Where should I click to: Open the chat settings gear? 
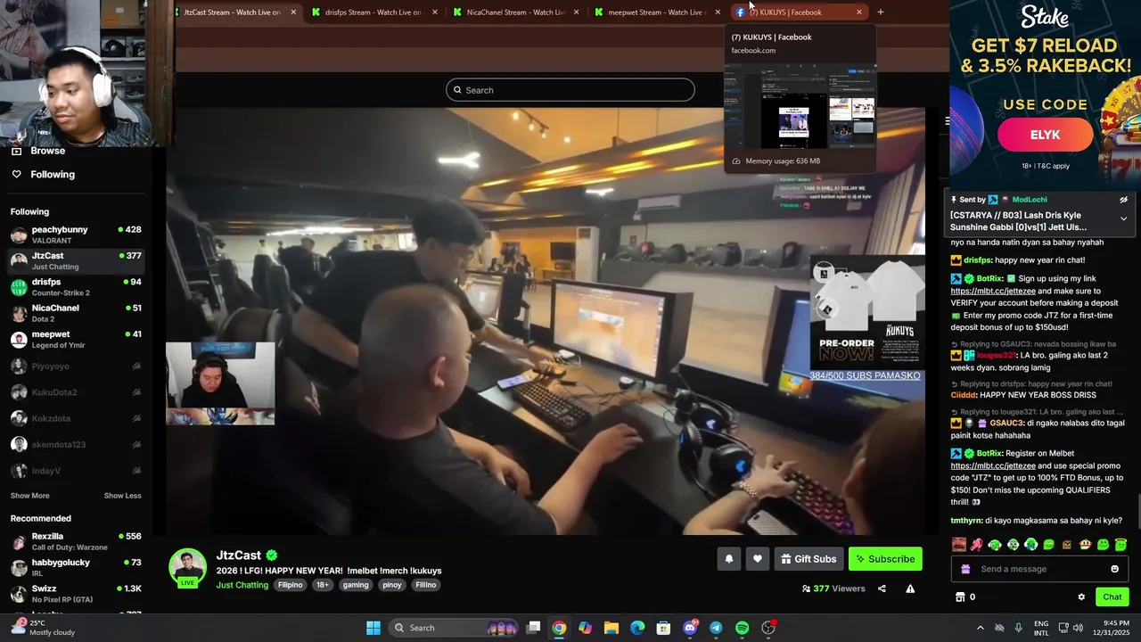tap(1081, 597)
